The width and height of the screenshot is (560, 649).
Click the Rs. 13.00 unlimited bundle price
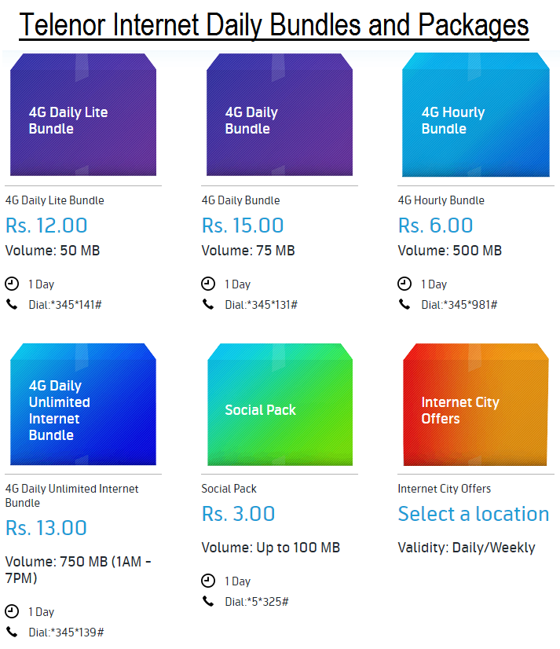click(x=46, y=528)
